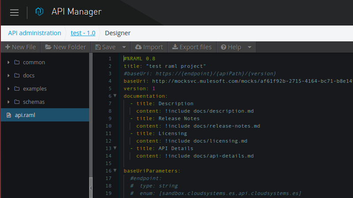This screenshot has width=353, height=198.
Task: Click the docs folder icon
Action: coord(17,75)
